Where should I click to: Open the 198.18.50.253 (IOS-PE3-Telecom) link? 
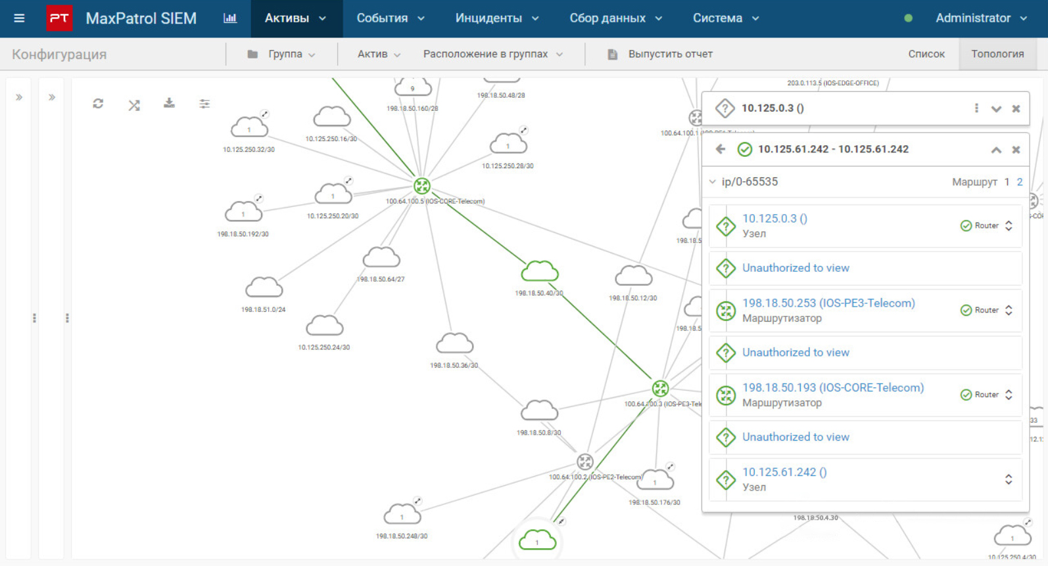click(828, 303)
